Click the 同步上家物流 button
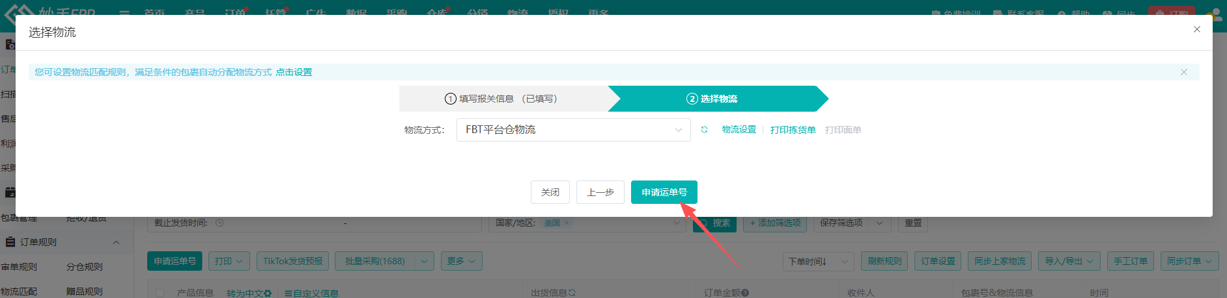The width and height of the screenshot is (1227, 298). pyautogui.click(x=1000, y=261)
